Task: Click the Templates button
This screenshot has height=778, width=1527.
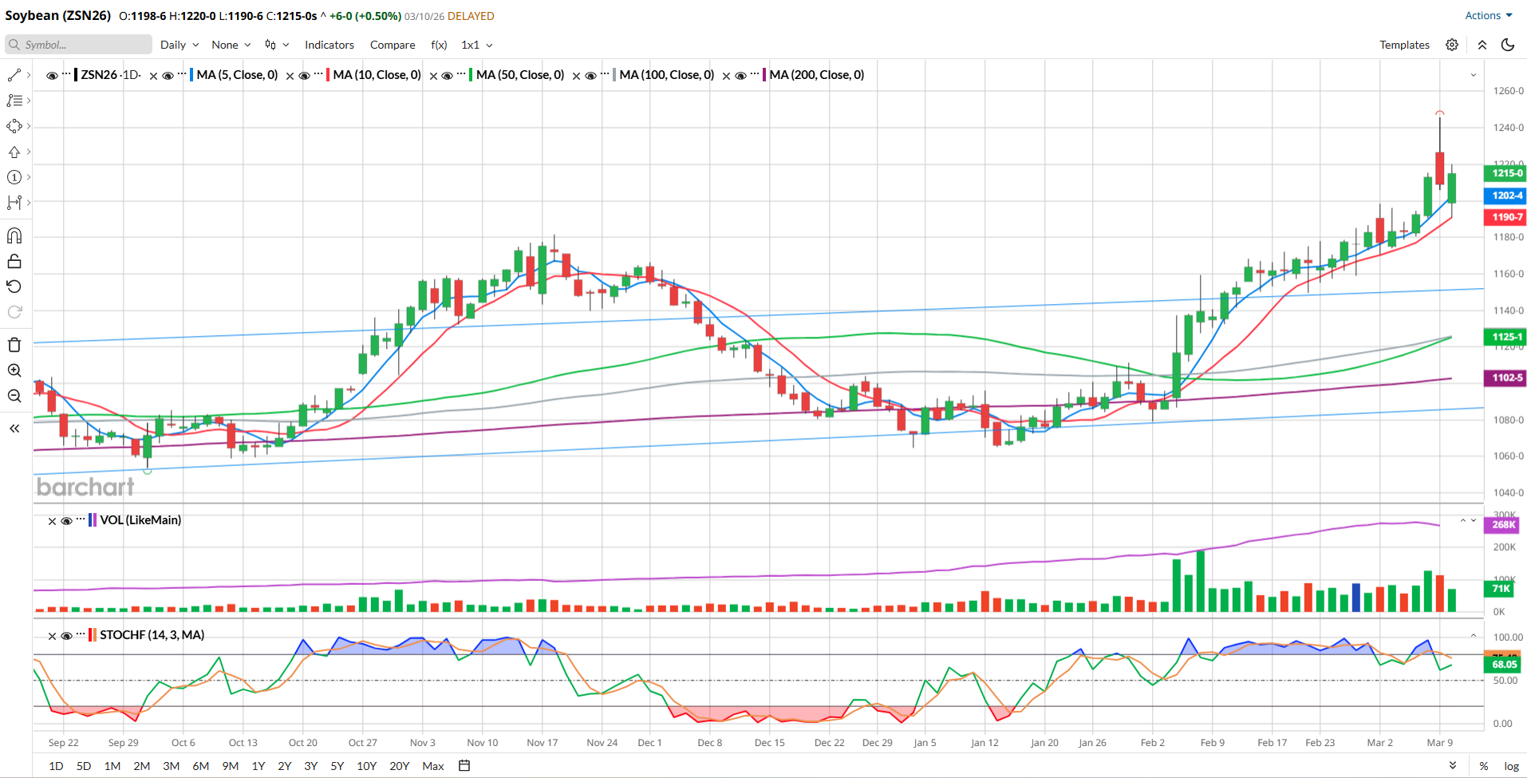Action: coord(1404,45)
